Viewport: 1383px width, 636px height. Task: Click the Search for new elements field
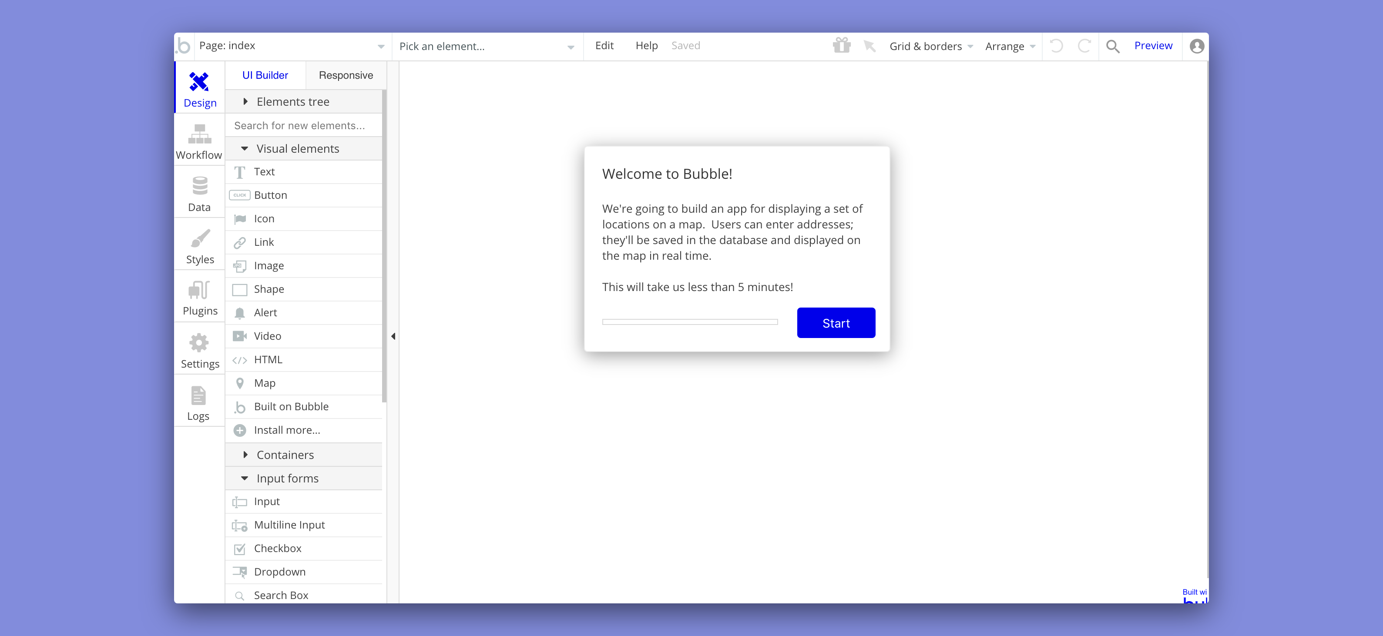304,126
